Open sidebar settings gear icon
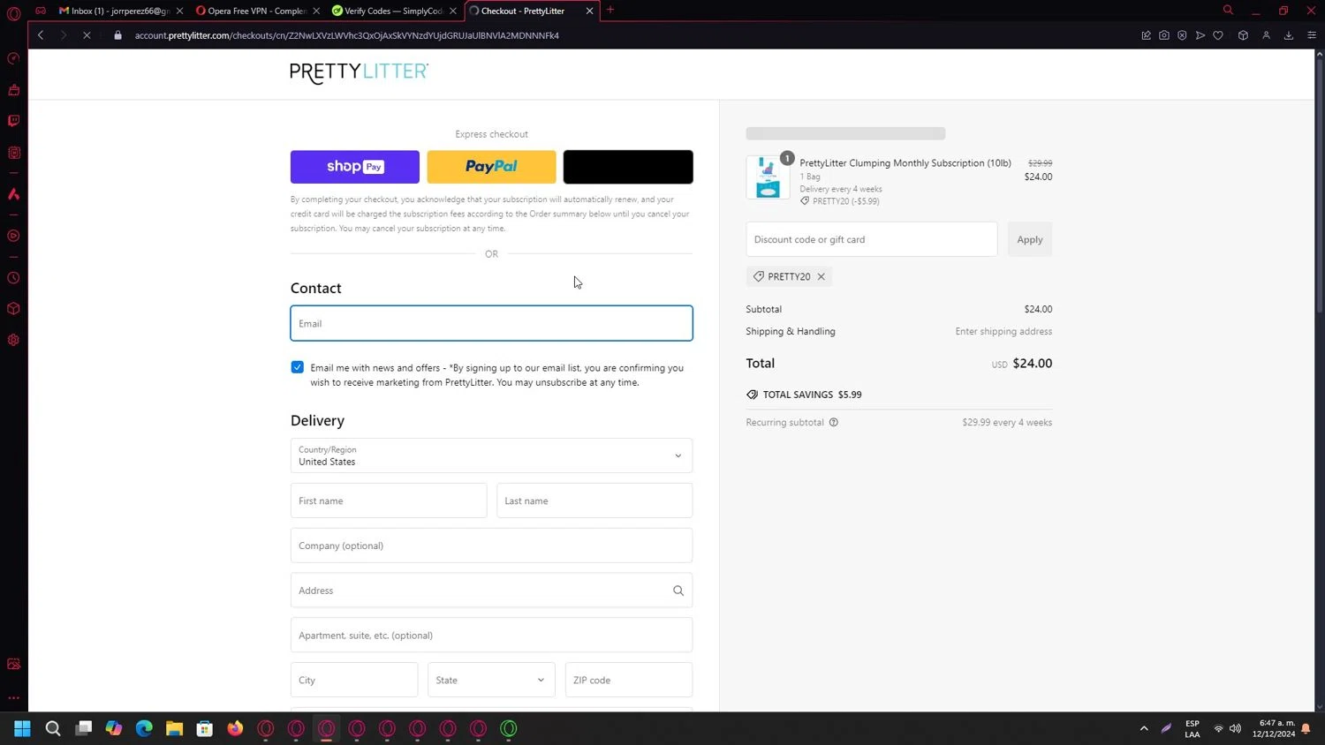1325x745 pixels. tap(13, 340)
